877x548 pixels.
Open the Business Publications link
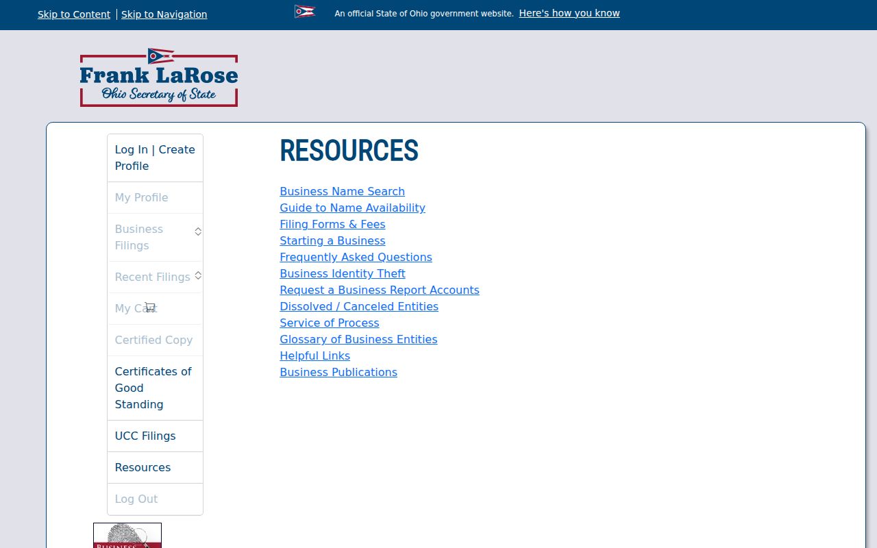point(338,372)
